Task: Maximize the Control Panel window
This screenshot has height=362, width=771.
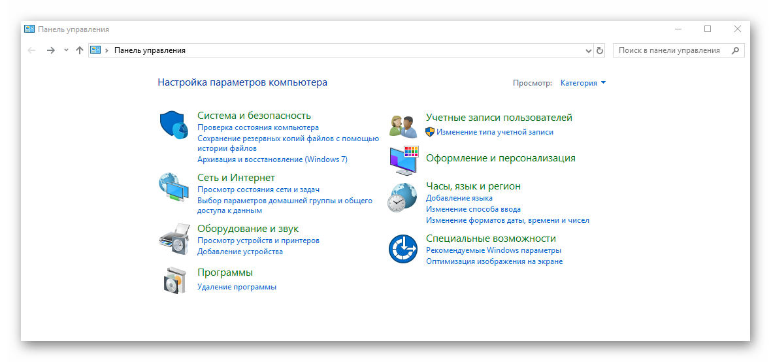Action: [708, 29]
